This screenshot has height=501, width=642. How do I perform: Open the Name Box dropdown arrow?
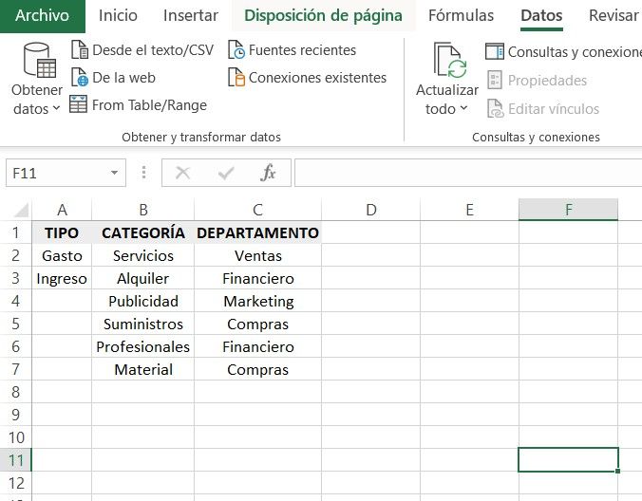[115, 173]
